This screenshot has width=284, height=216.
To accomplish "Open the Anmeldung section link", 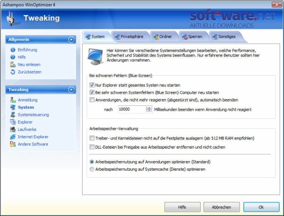I will (28, 100).
